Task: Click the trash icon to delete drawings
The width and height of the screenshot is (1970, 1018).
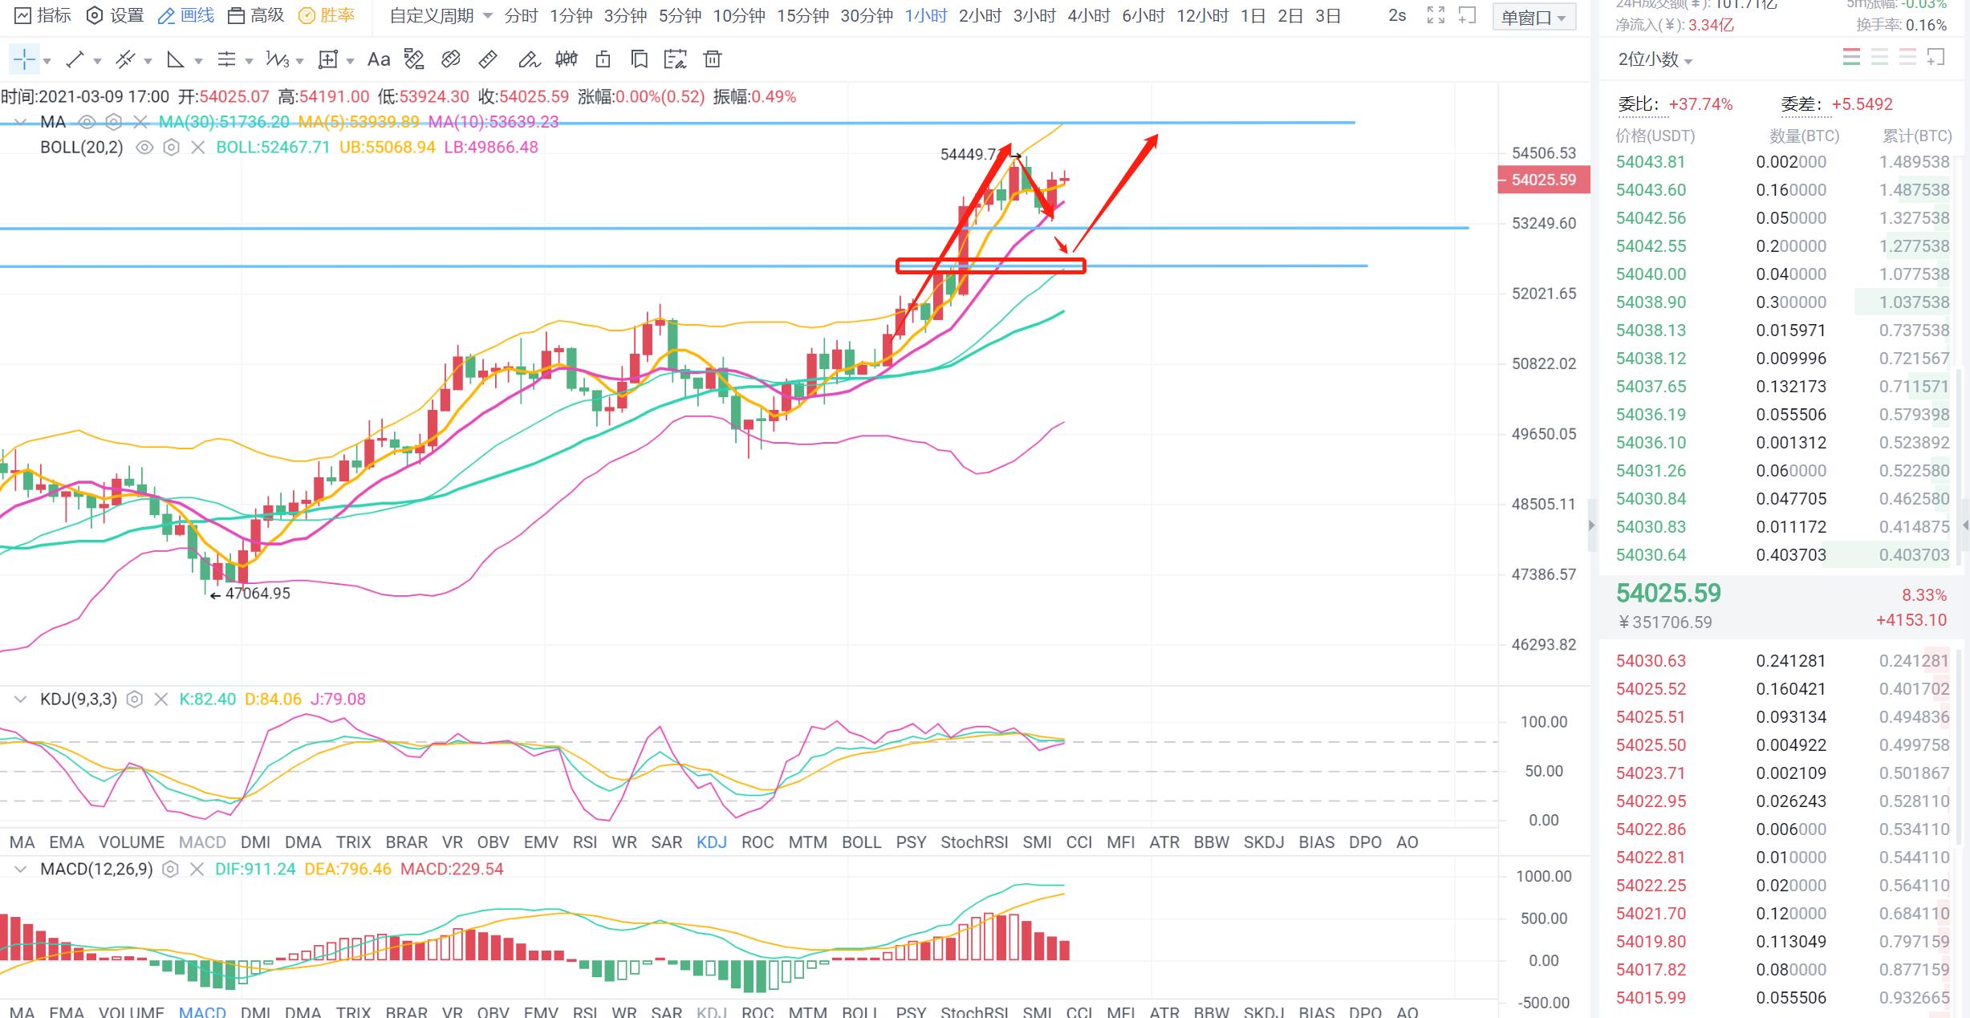Action: click(x=712, y=59)
